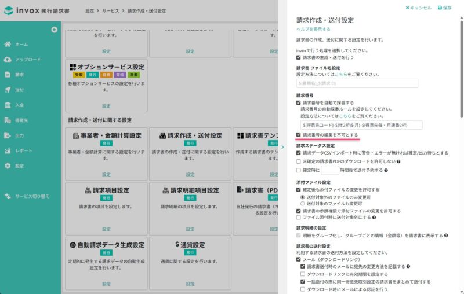Click the paper plane 送付 icon
Image resolution: width=464 pixels, height=294 pixels.
click(8, 90)
